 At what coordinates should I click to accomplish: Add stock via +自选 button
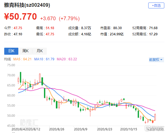(156, 6)
